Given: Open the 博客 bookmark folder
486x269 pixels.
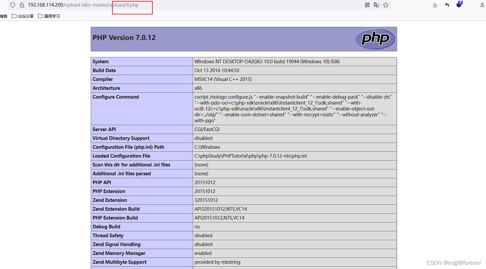Looking at the screenshot, I should [3, 16].
